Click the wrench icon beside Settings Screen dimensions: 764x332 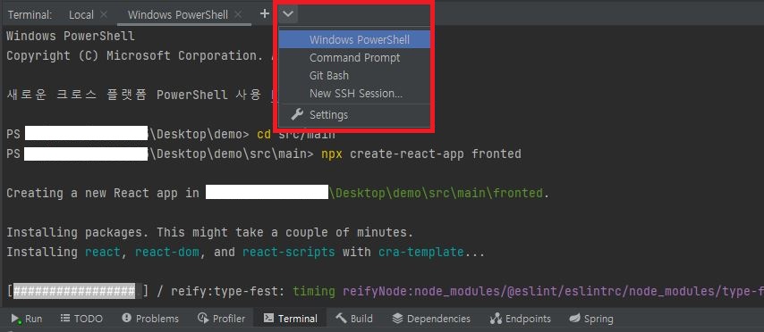tap(297, 115)
